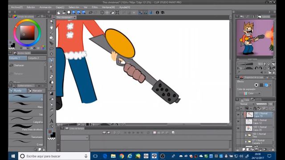Open the Edición menu
285x160 pixels.
(x=31, y=7)
